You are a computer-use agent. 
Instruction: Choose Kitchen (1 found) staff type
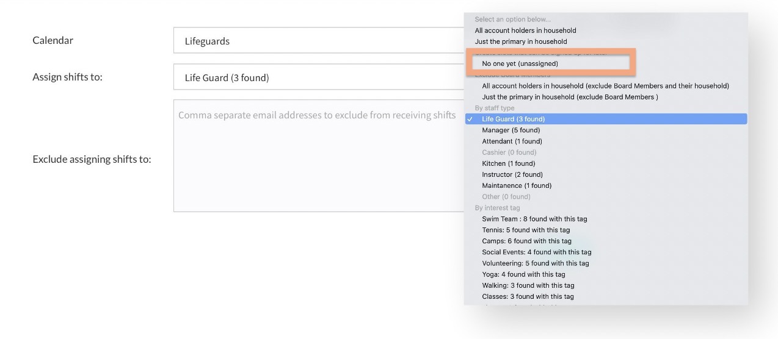(508, 163)
